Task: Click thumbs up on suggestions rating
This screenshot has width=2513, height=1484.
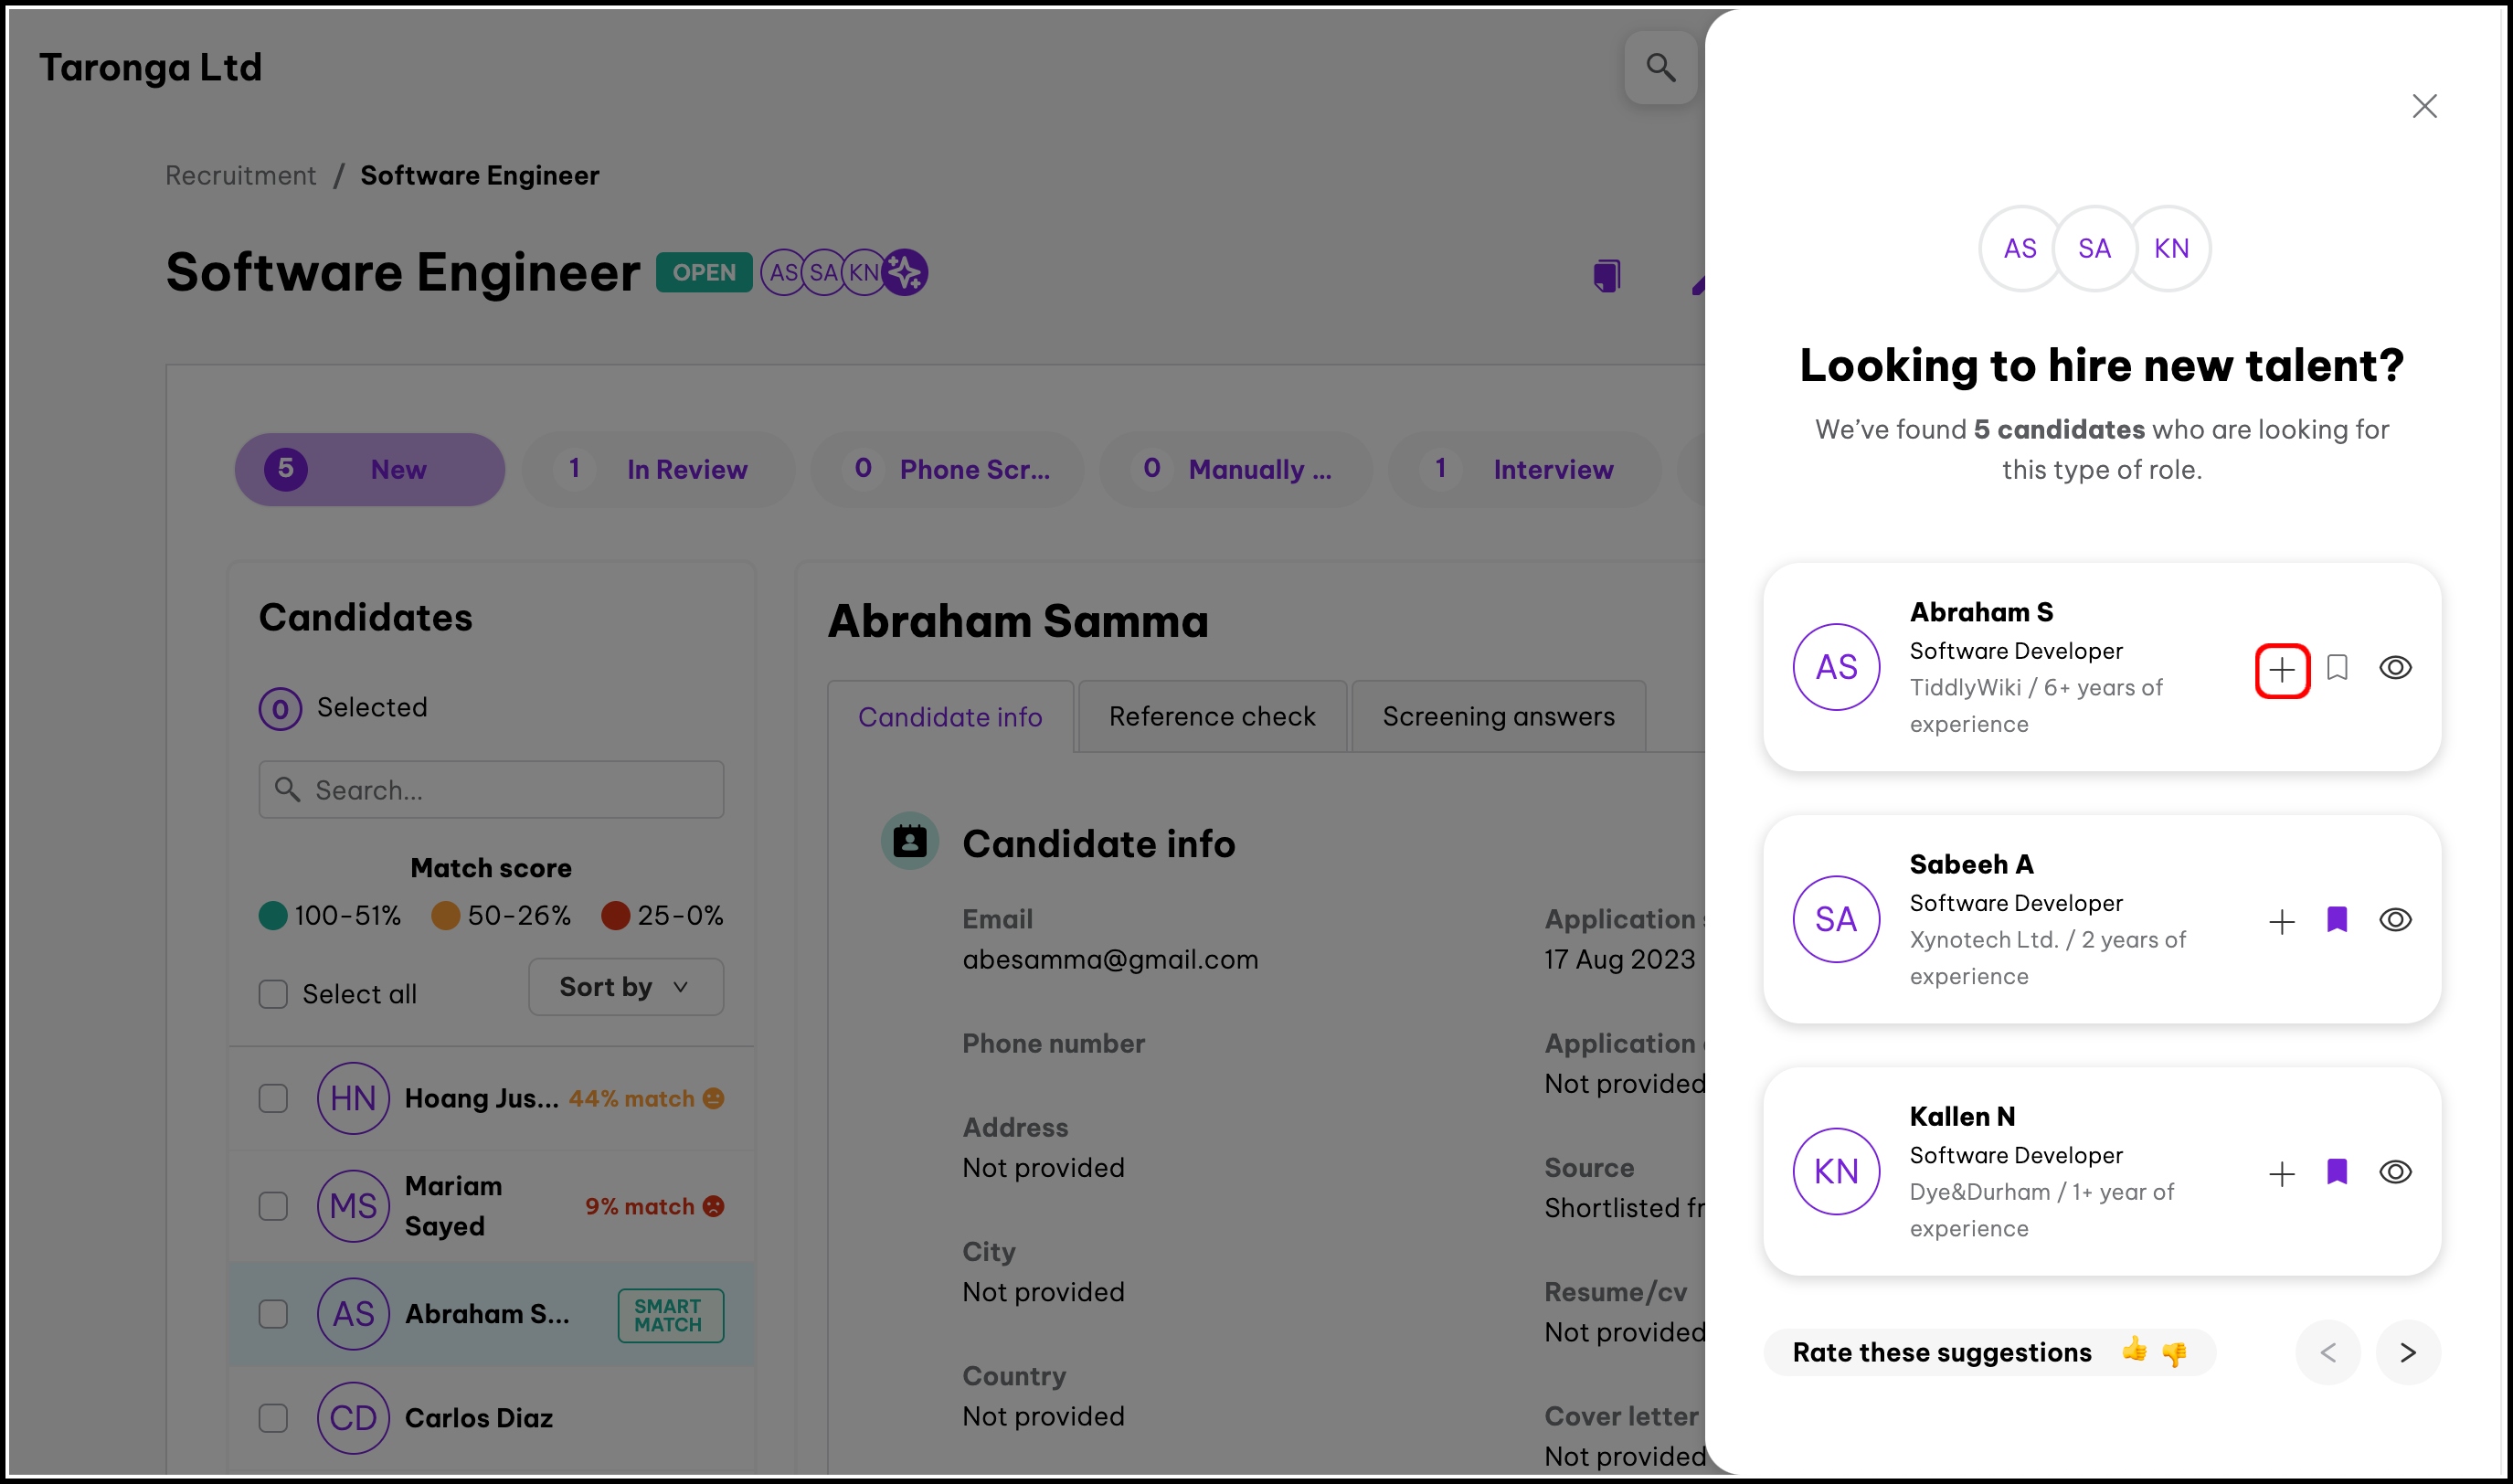Action: [2133, 1350]
